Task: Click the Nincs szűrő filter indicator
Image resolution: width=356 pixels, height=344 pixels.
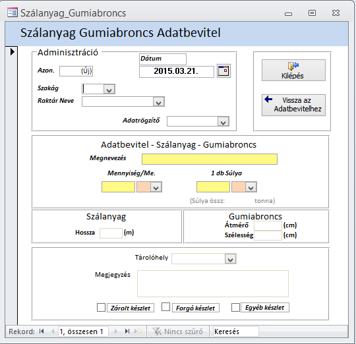Action: 178,331
